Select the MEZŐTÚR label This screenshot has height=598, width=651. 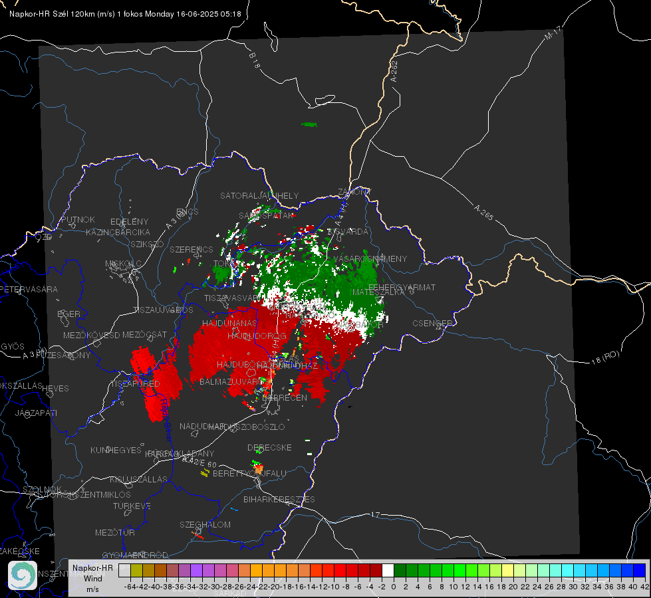[115, 532]
